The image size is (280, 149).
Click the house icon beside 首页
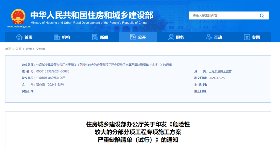[x=19, y=37]
